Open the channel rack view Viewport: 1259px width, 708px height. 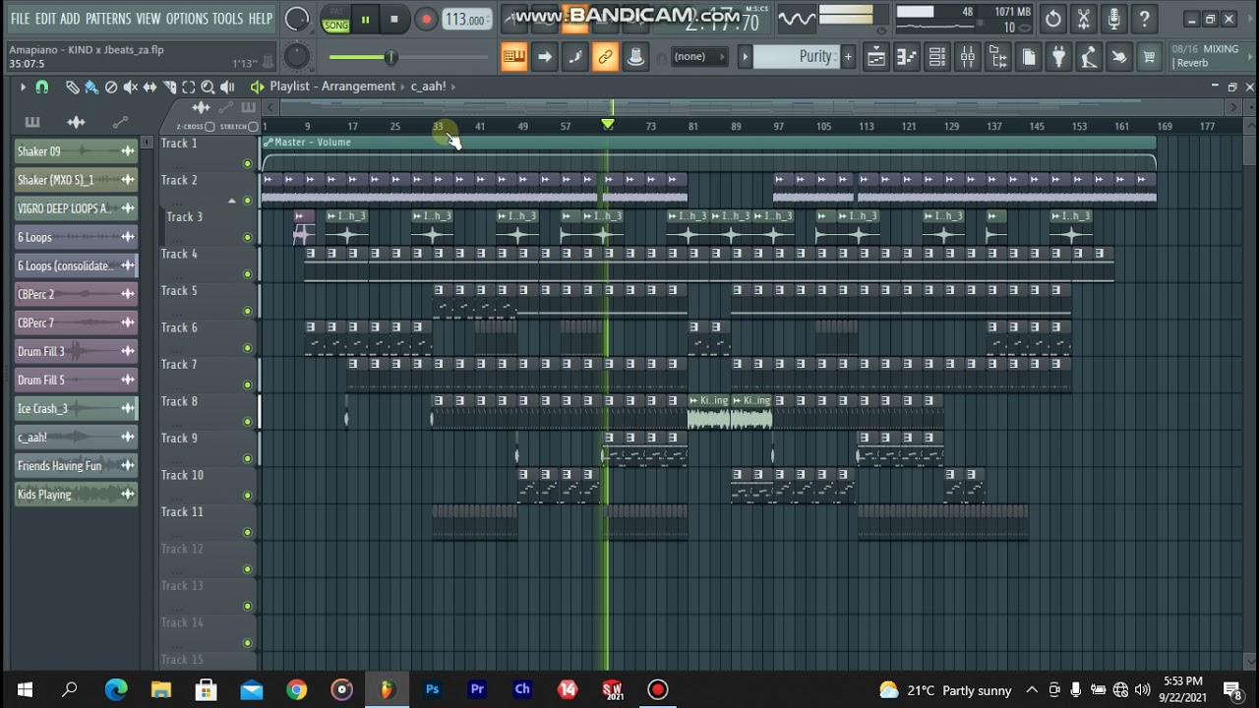tap(937, 58)
